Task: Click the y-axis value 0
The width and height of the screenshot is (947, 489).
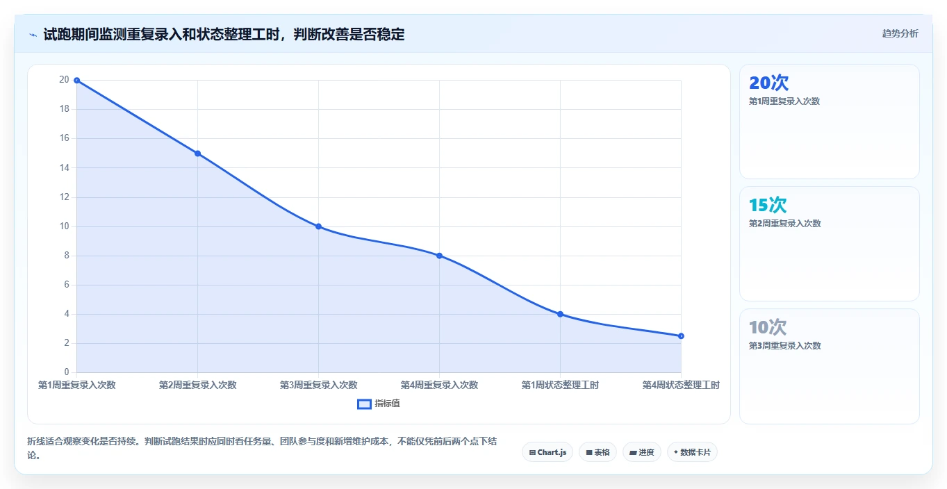Action: [x=66, y=372]
